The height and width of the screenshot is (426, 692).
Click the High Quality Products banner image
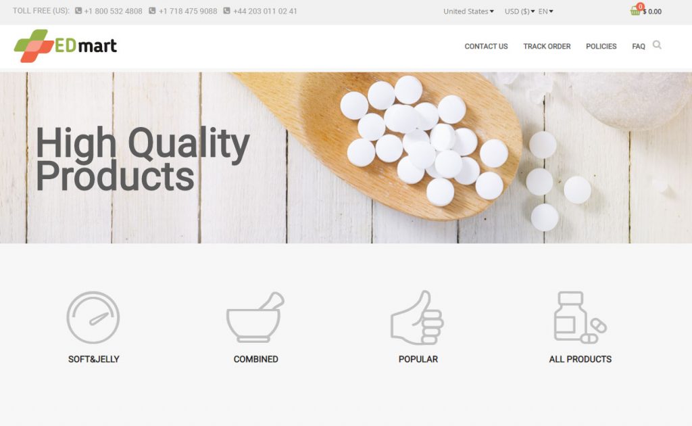pyautogui.click(x=346, y=158)
